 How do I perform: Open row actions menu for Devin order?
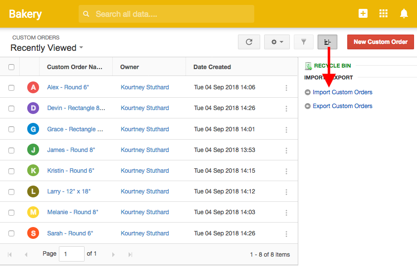click(286, 109)
